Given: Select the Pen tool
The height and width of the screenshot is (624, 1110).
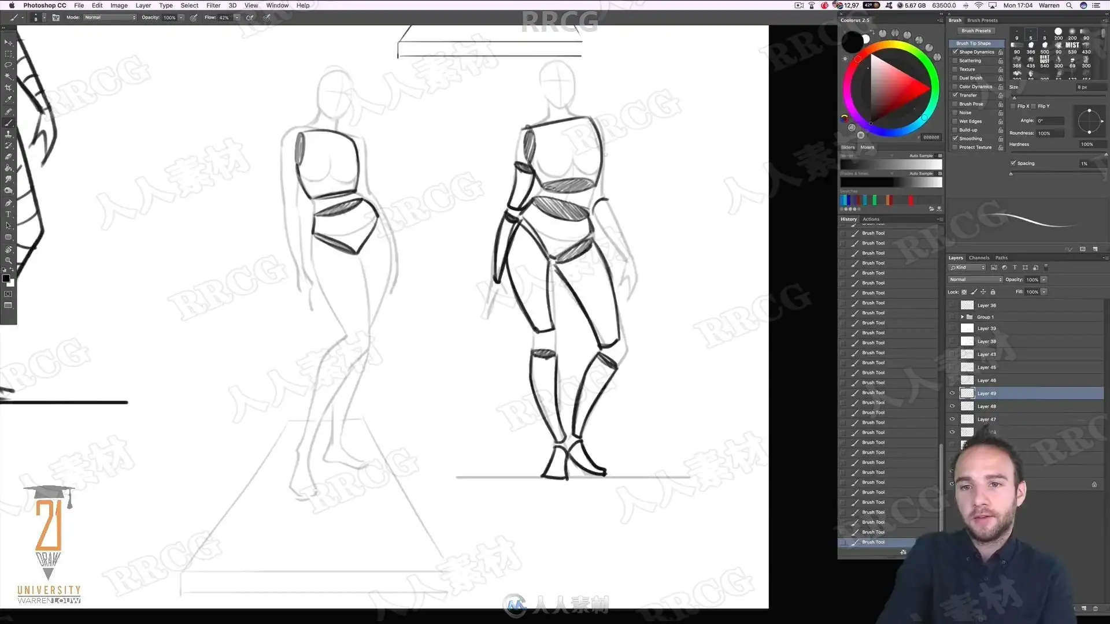Looking at the screenshot, I should pos(8,203).
